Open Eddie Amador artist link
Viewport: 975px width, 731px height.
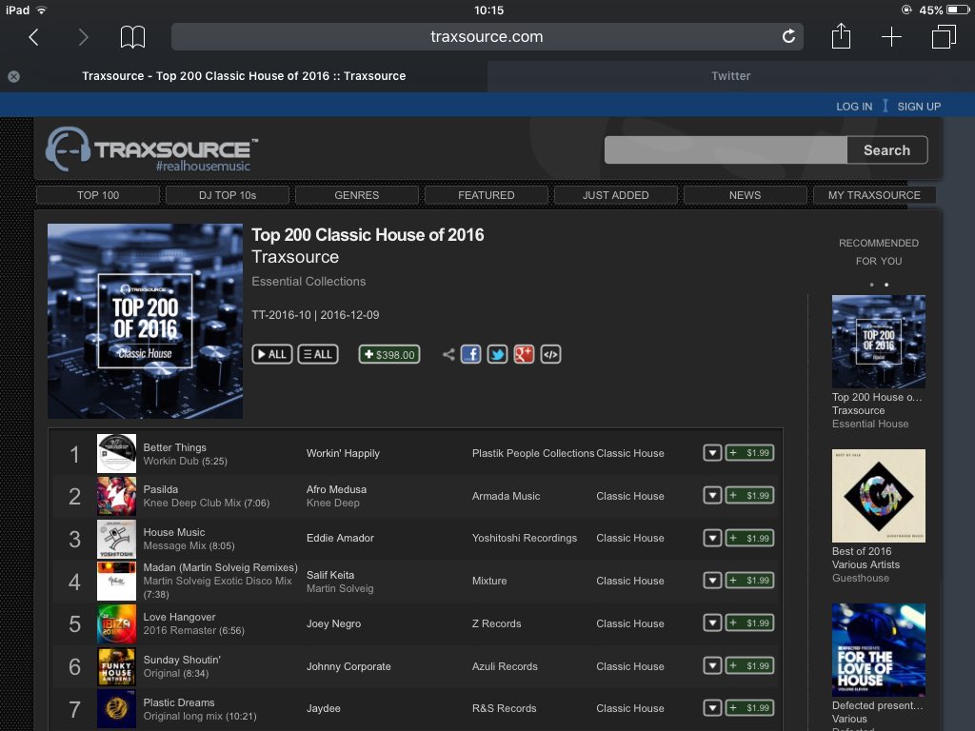coord(340,539)
